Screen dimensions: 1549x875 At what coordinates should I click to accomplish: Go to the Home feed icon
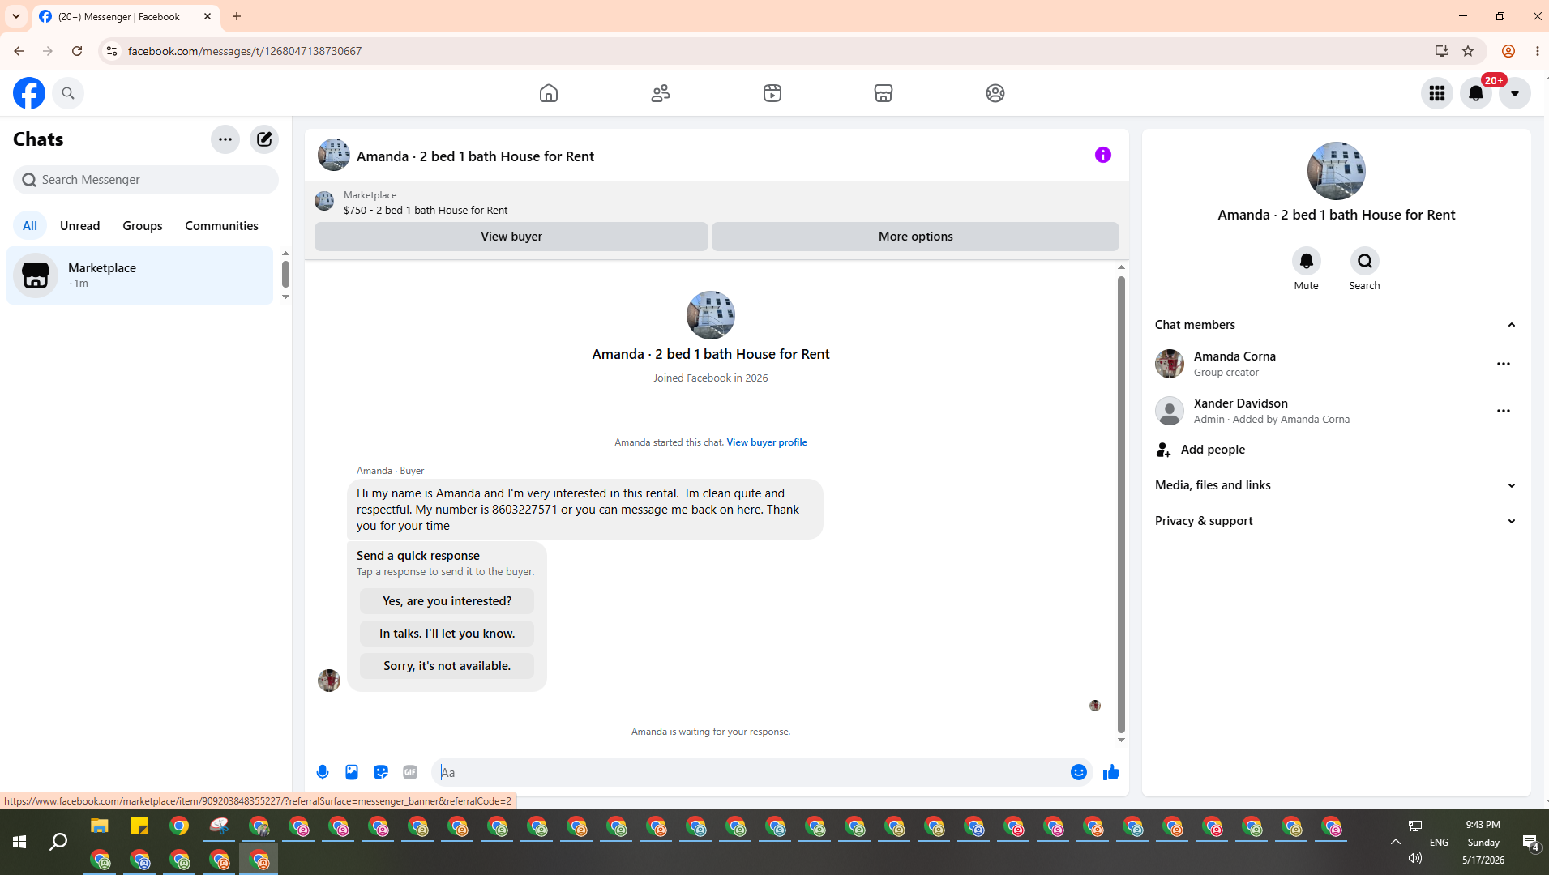coord(549,93)
